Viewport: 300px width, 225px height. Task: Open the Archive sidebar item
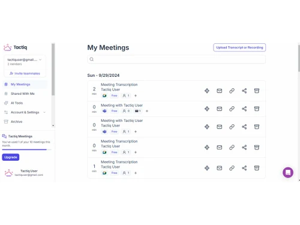coord(16,122)
